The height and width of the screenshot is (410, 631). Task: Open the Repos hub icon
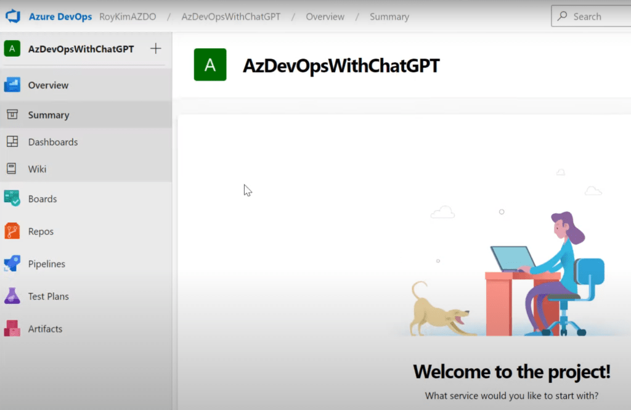click(x=12, y=231)
